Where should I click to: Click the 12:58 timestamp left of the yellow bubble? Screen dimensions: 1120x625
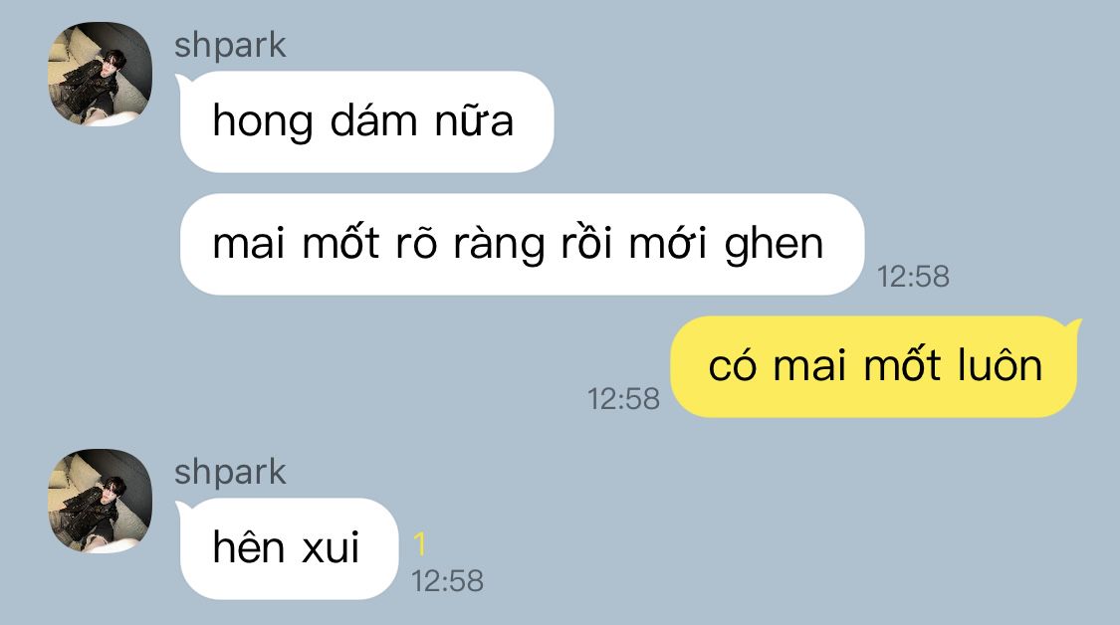point(623,398)
